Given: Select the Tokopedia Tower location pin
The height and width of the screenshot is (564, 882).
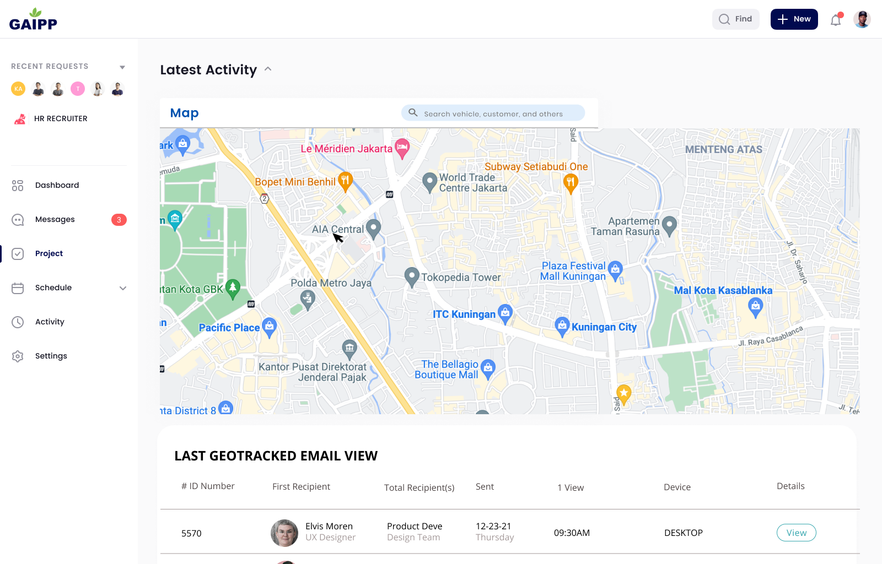Looking at the screenshot, I should pyautogui.click(x=412, y=277).
